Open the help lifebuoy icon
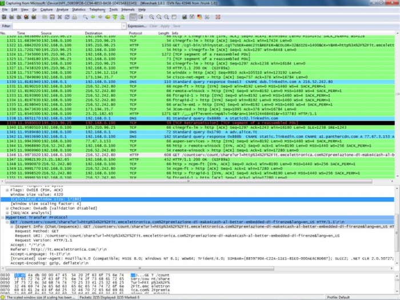 [218, 17]
